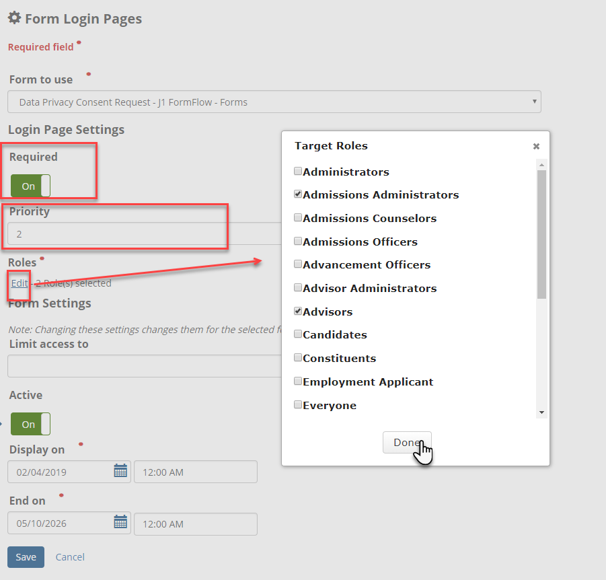The width and height of the screenshot is (606, 580).
Task: Check the Candidates checkbox
Action: click(x=298, y=334)
